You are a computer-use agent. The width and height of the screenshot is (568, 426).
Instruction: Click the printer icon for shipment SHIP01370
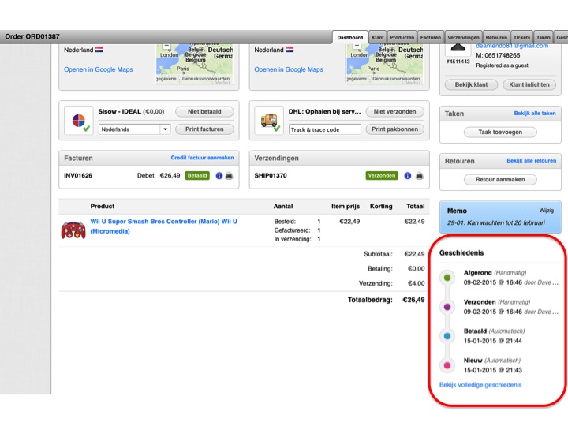click(x=419, y=176)
